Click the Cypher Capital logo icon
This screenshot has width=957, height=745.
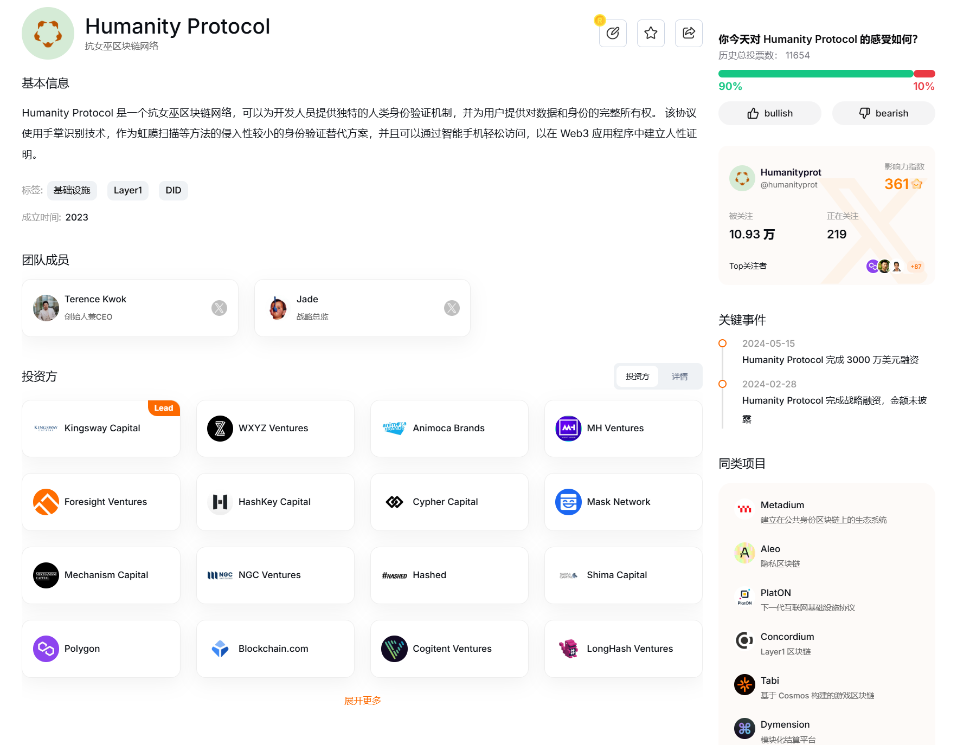click(394, 502)
